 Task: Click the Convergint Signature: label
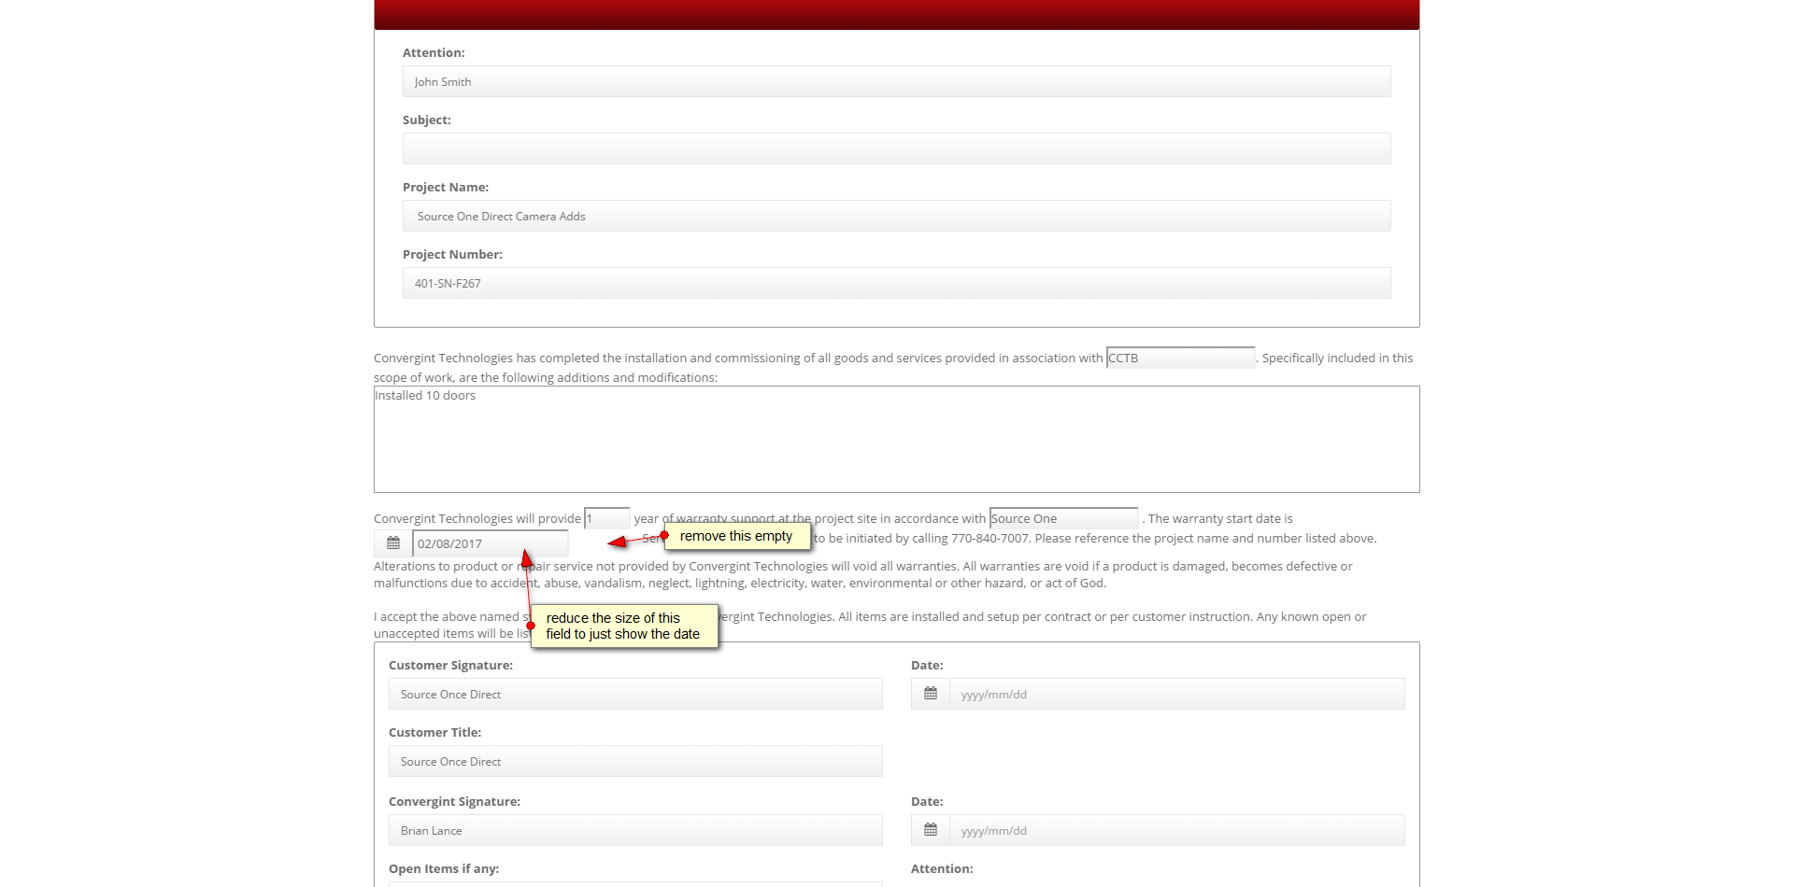click(454, 802)
